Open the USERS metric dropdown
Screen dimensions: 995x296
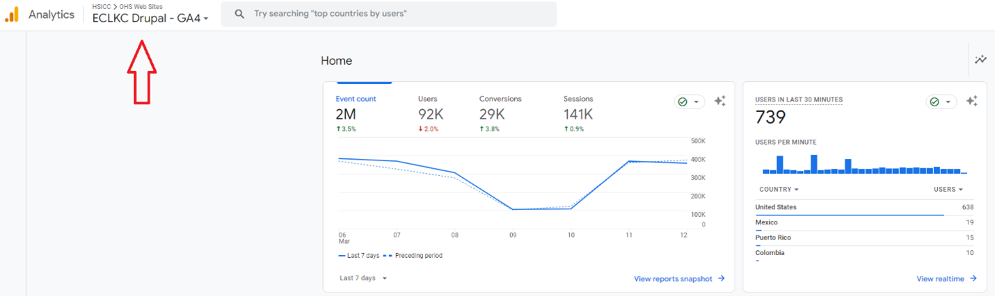[x=948, y=189]
